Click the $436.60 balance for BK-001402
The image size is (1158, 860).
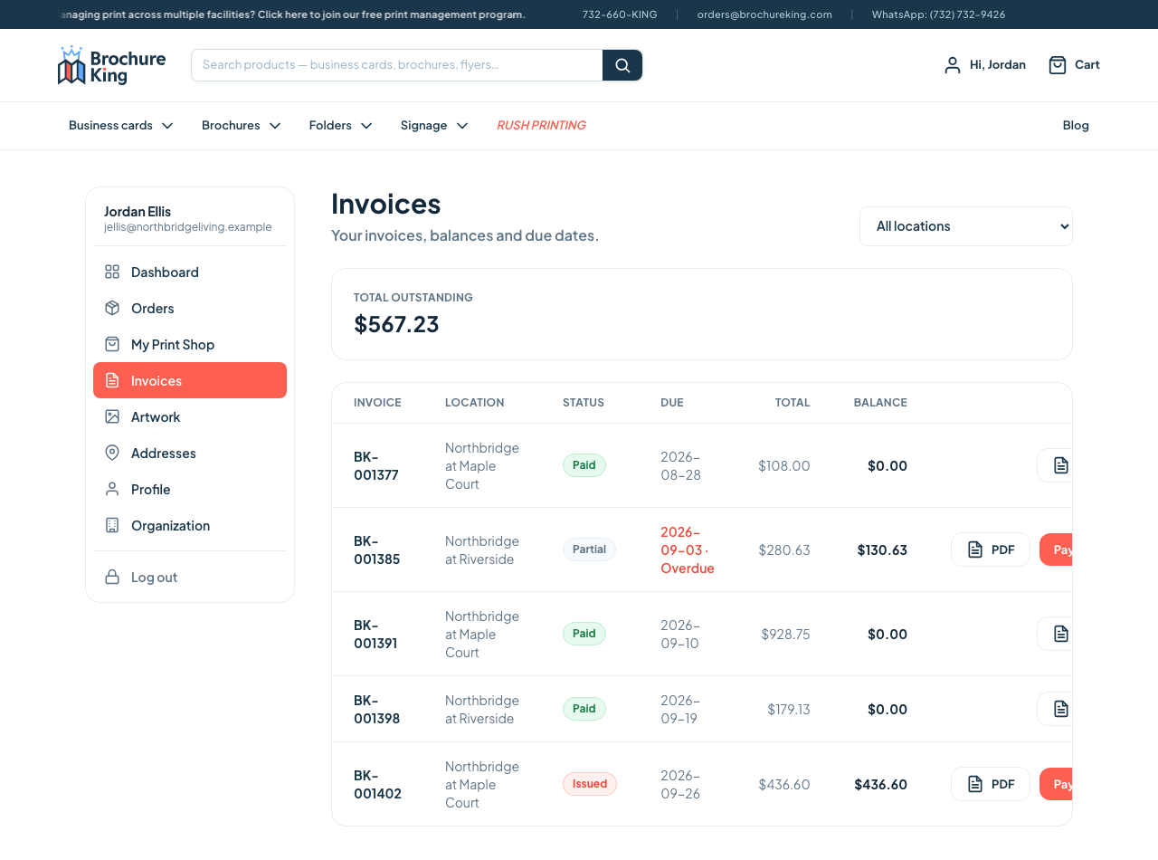click(880, 784)
